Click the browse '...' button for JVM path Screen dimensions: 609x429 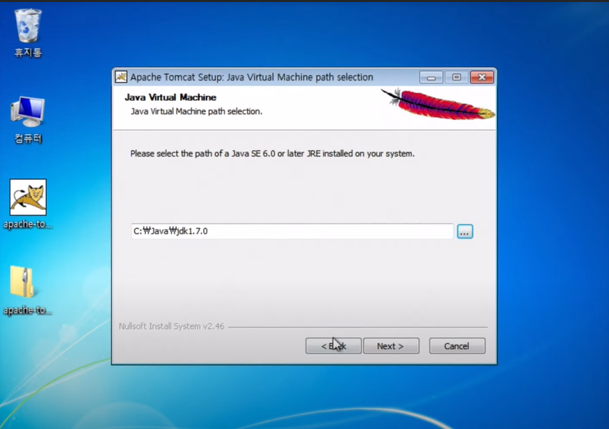point(465,232)
